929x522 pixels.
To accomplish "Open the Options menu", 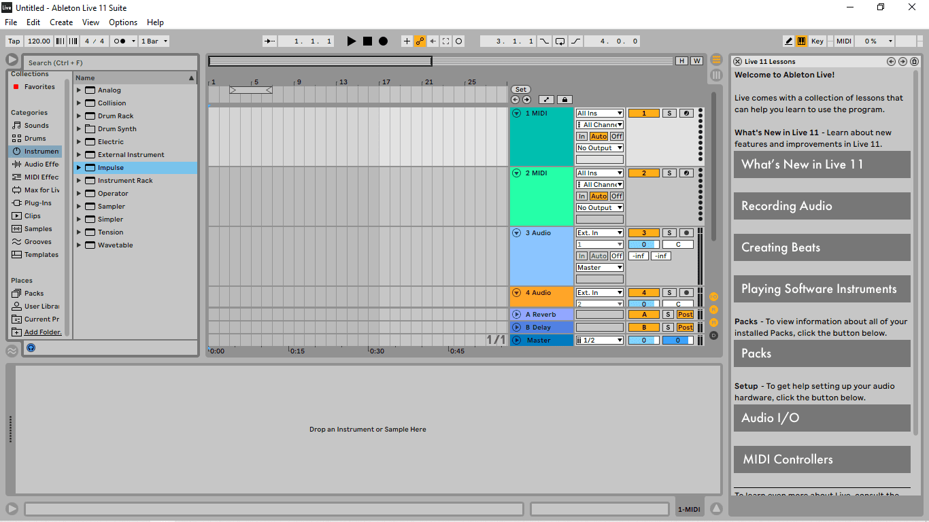I will [123, 22].
